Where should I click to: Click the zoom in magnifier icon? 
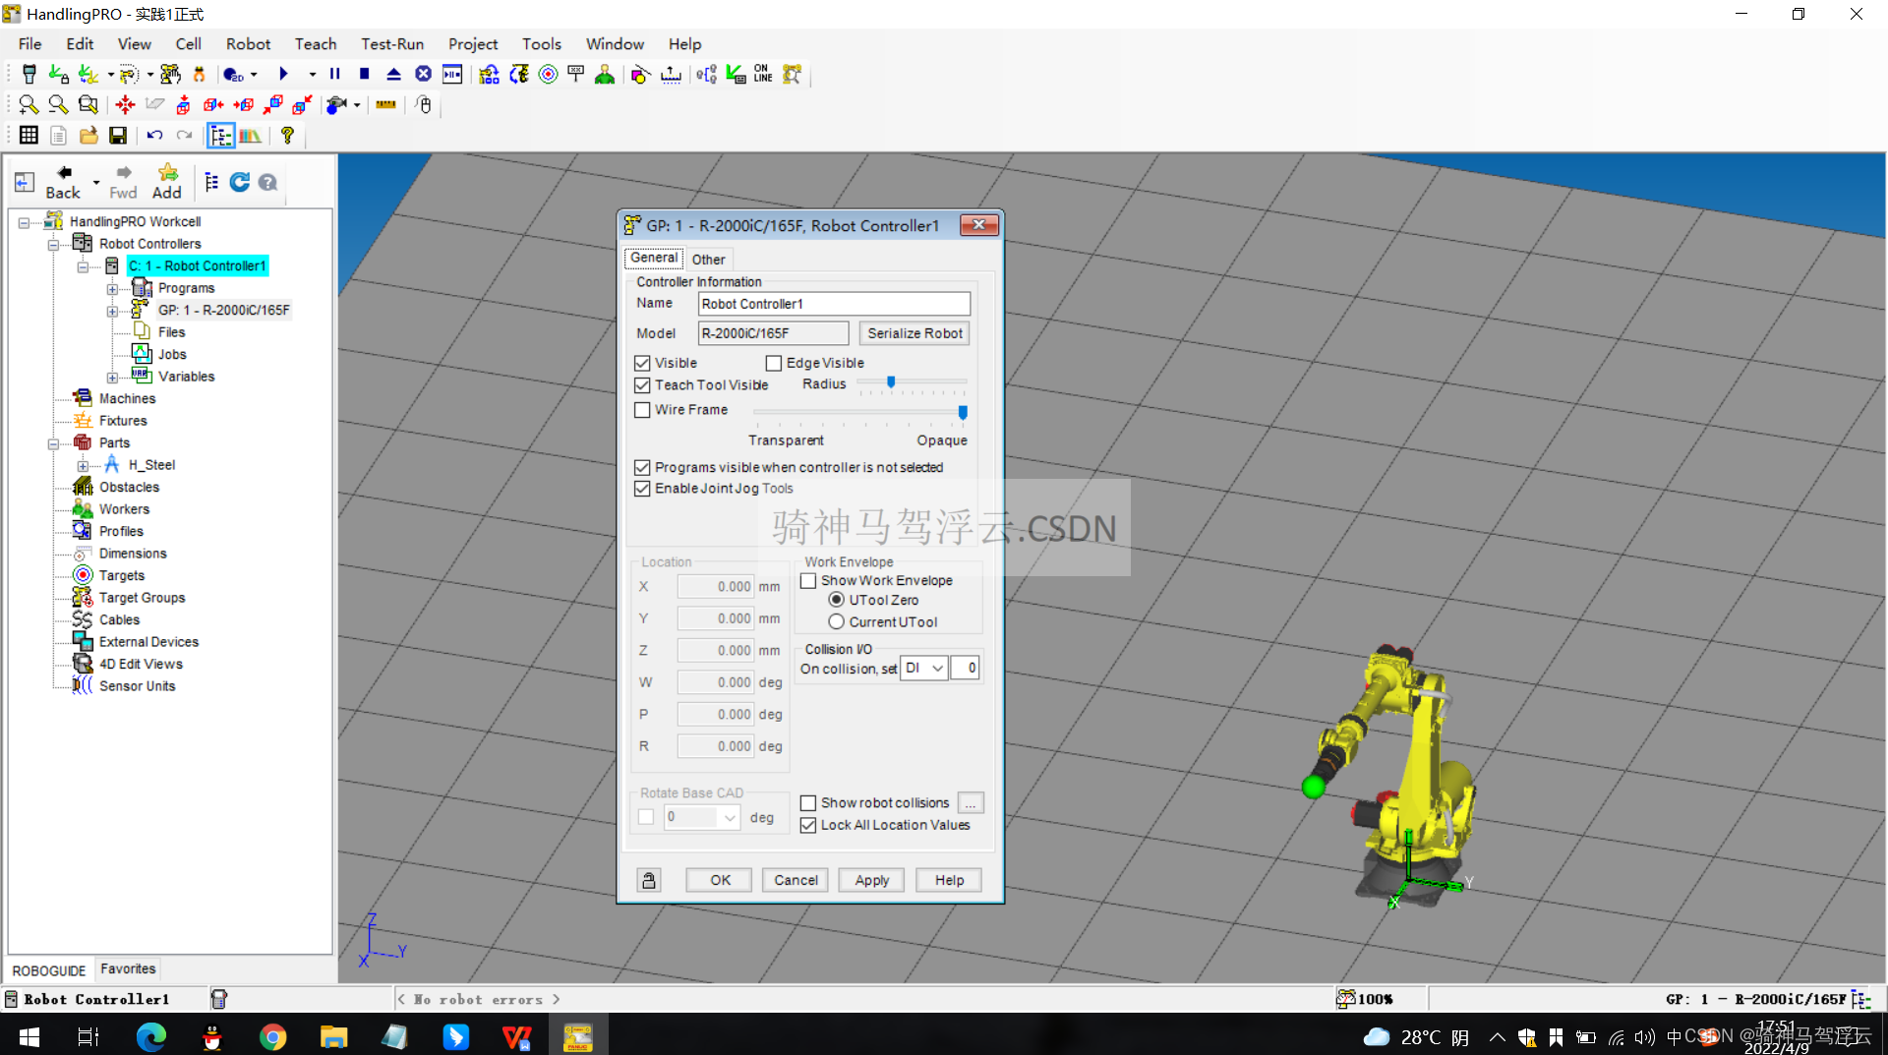pyautogui.click(x=29, y=105)
